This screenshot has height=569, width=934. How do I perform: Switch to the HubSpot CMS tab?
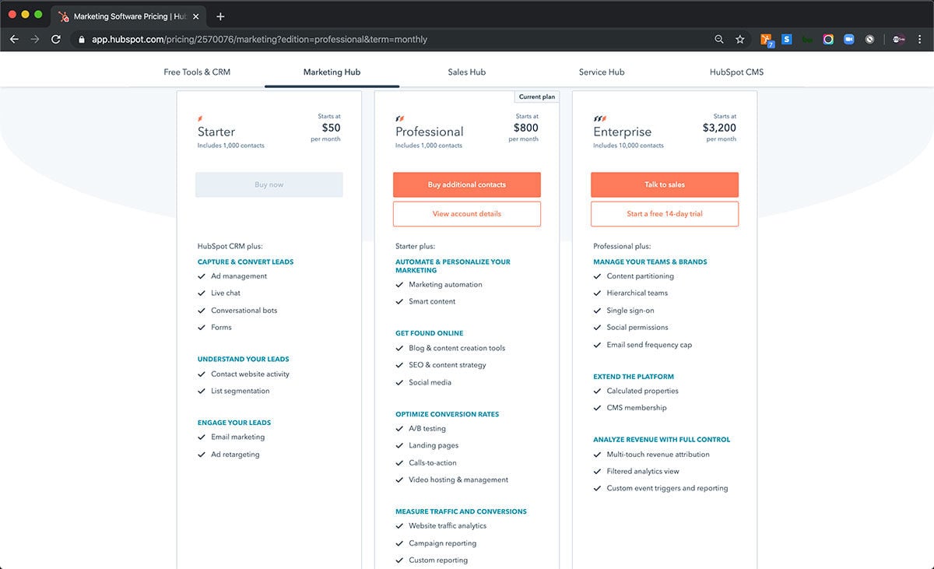pos(736,72)
